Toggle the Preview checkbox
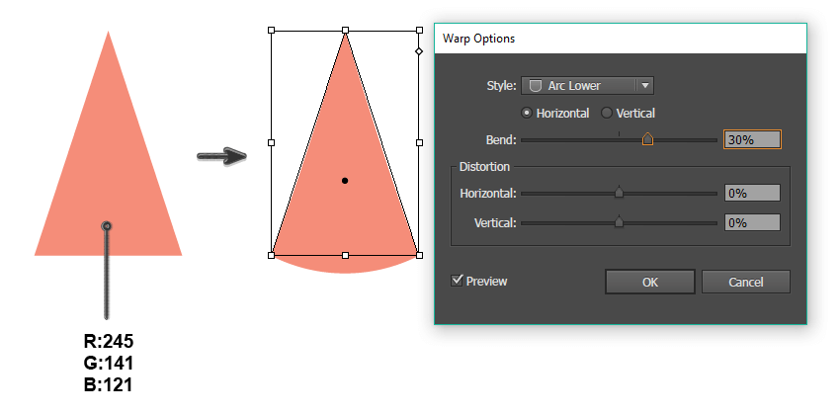The image size is (840, 414). 457,281
